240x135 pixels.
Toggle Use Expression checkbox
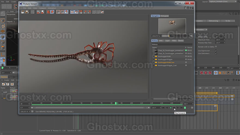click(216, 51)
